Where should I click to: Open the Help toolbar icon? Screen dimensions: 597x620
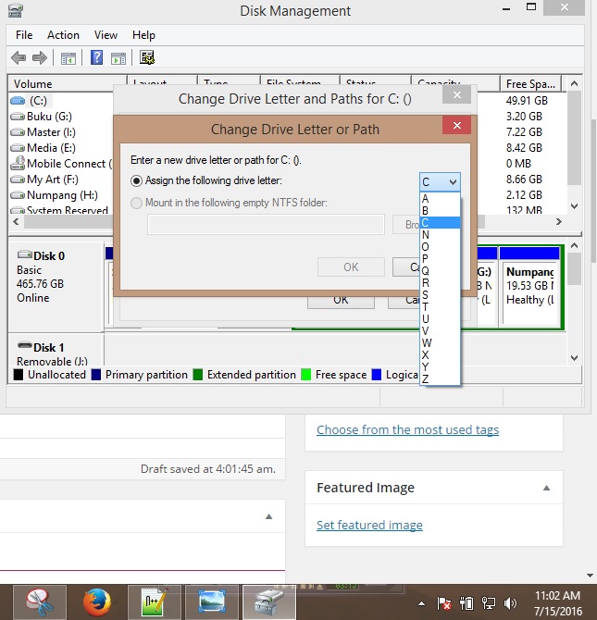[x=96, y=57]
